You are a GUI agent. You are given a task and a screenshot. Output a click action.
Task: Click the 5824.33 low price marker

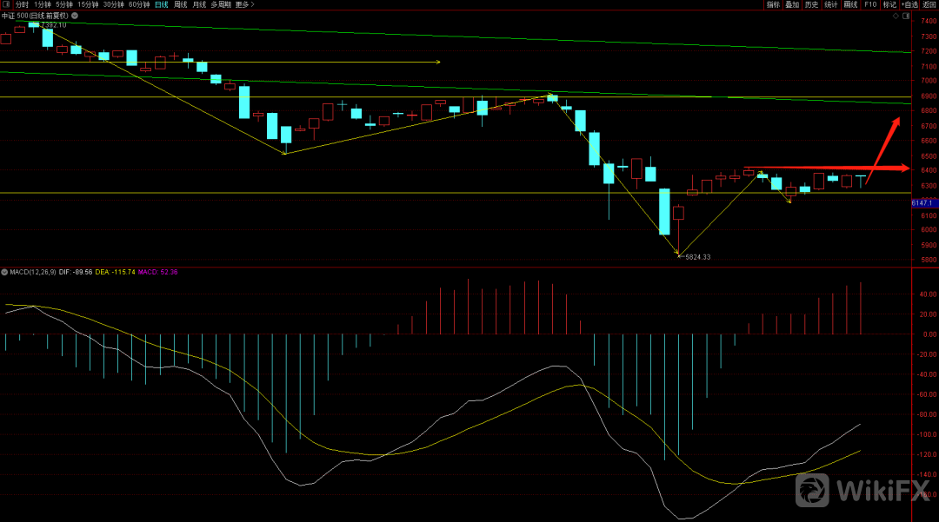click(698, 257)
